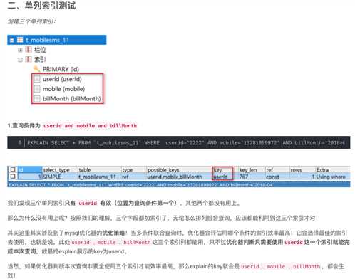
Task: Click the SIMPLE cell in results
Action: coord(60,177)
